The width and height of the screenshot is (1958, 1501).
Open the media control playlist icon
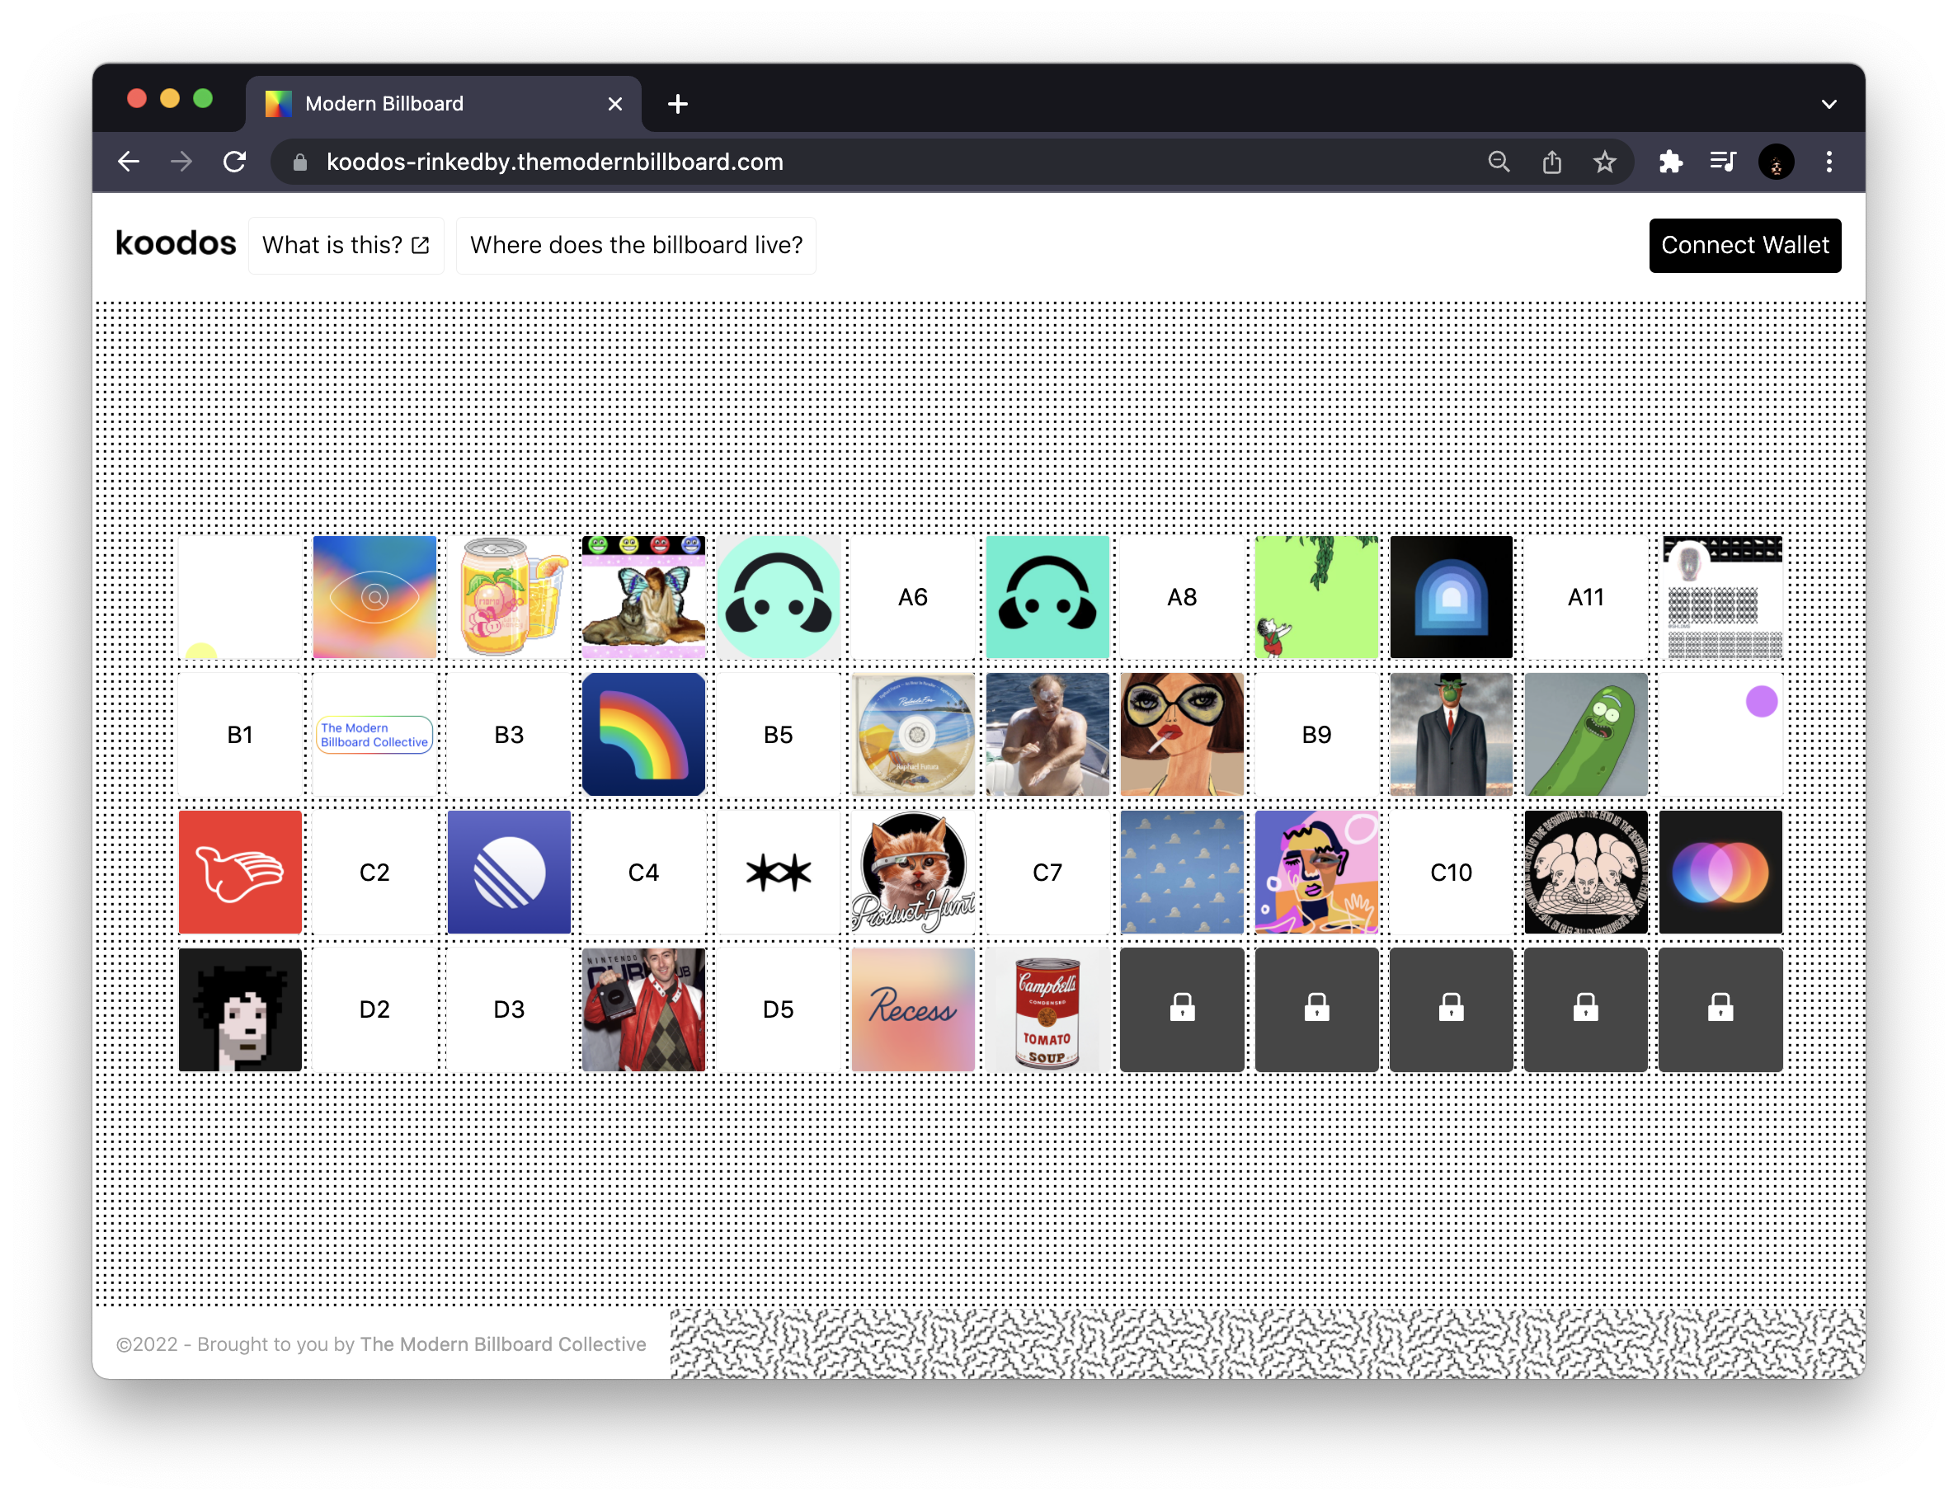(1722, 162)
